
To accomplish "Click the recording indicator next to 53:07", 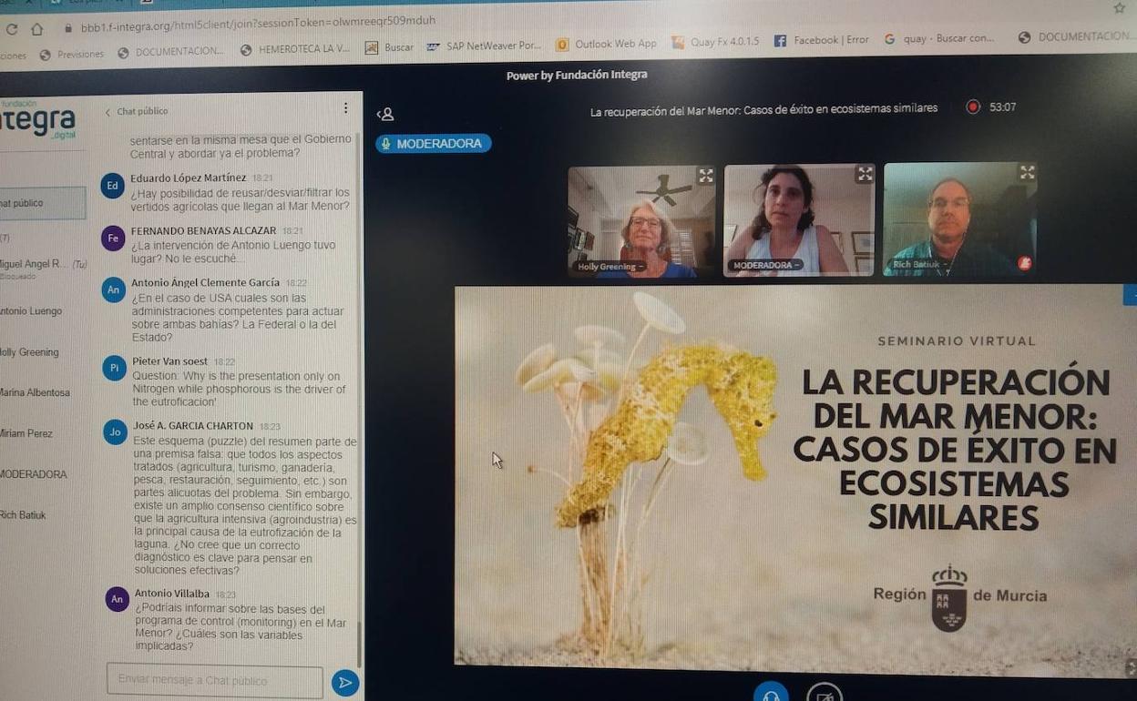I will tap(973, 107).
